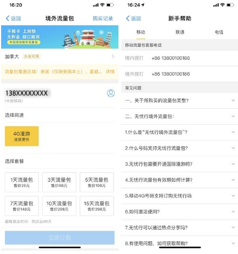Expand 6.如何激活使用 question

179,211
